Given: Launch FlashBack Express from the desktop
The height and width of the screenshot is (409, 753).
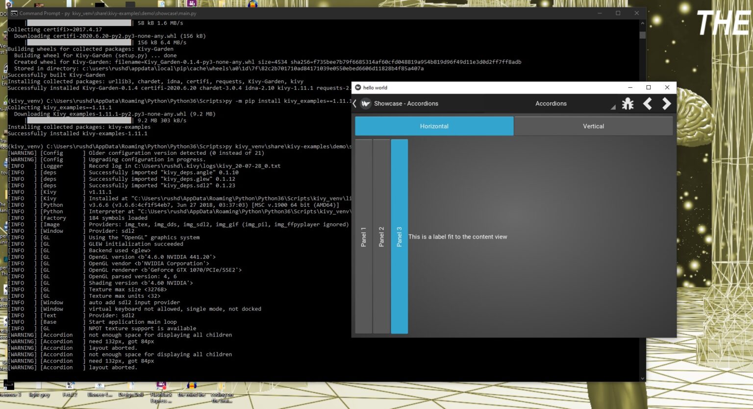Looking at the screenshot, I should click(161, 387).
